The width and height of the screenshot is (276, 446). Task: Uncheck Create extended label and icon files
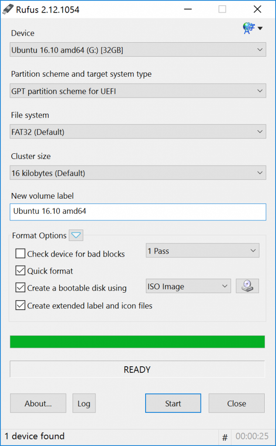pos(20,305)
